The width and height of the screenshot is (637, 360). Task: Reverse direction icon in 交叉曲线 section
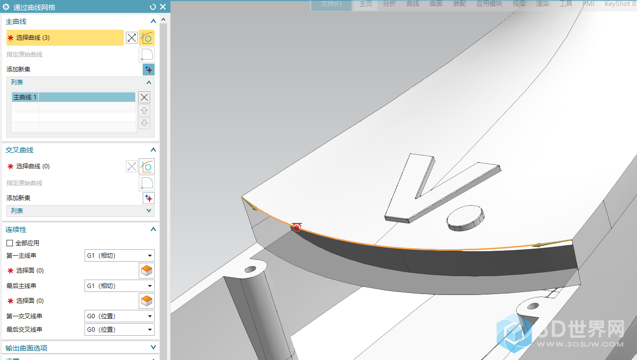(132, 166)
